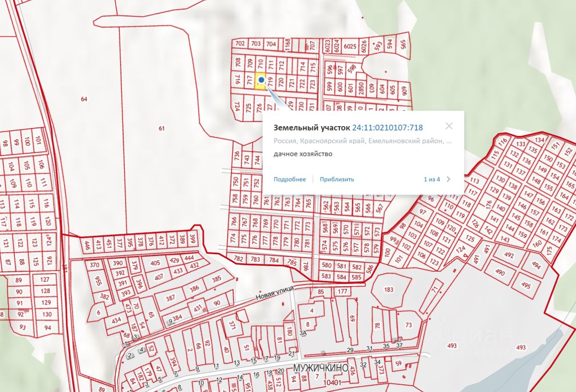Select land parcel 703
The width and height of the screenshot is (576, 392).
(256, 44)
